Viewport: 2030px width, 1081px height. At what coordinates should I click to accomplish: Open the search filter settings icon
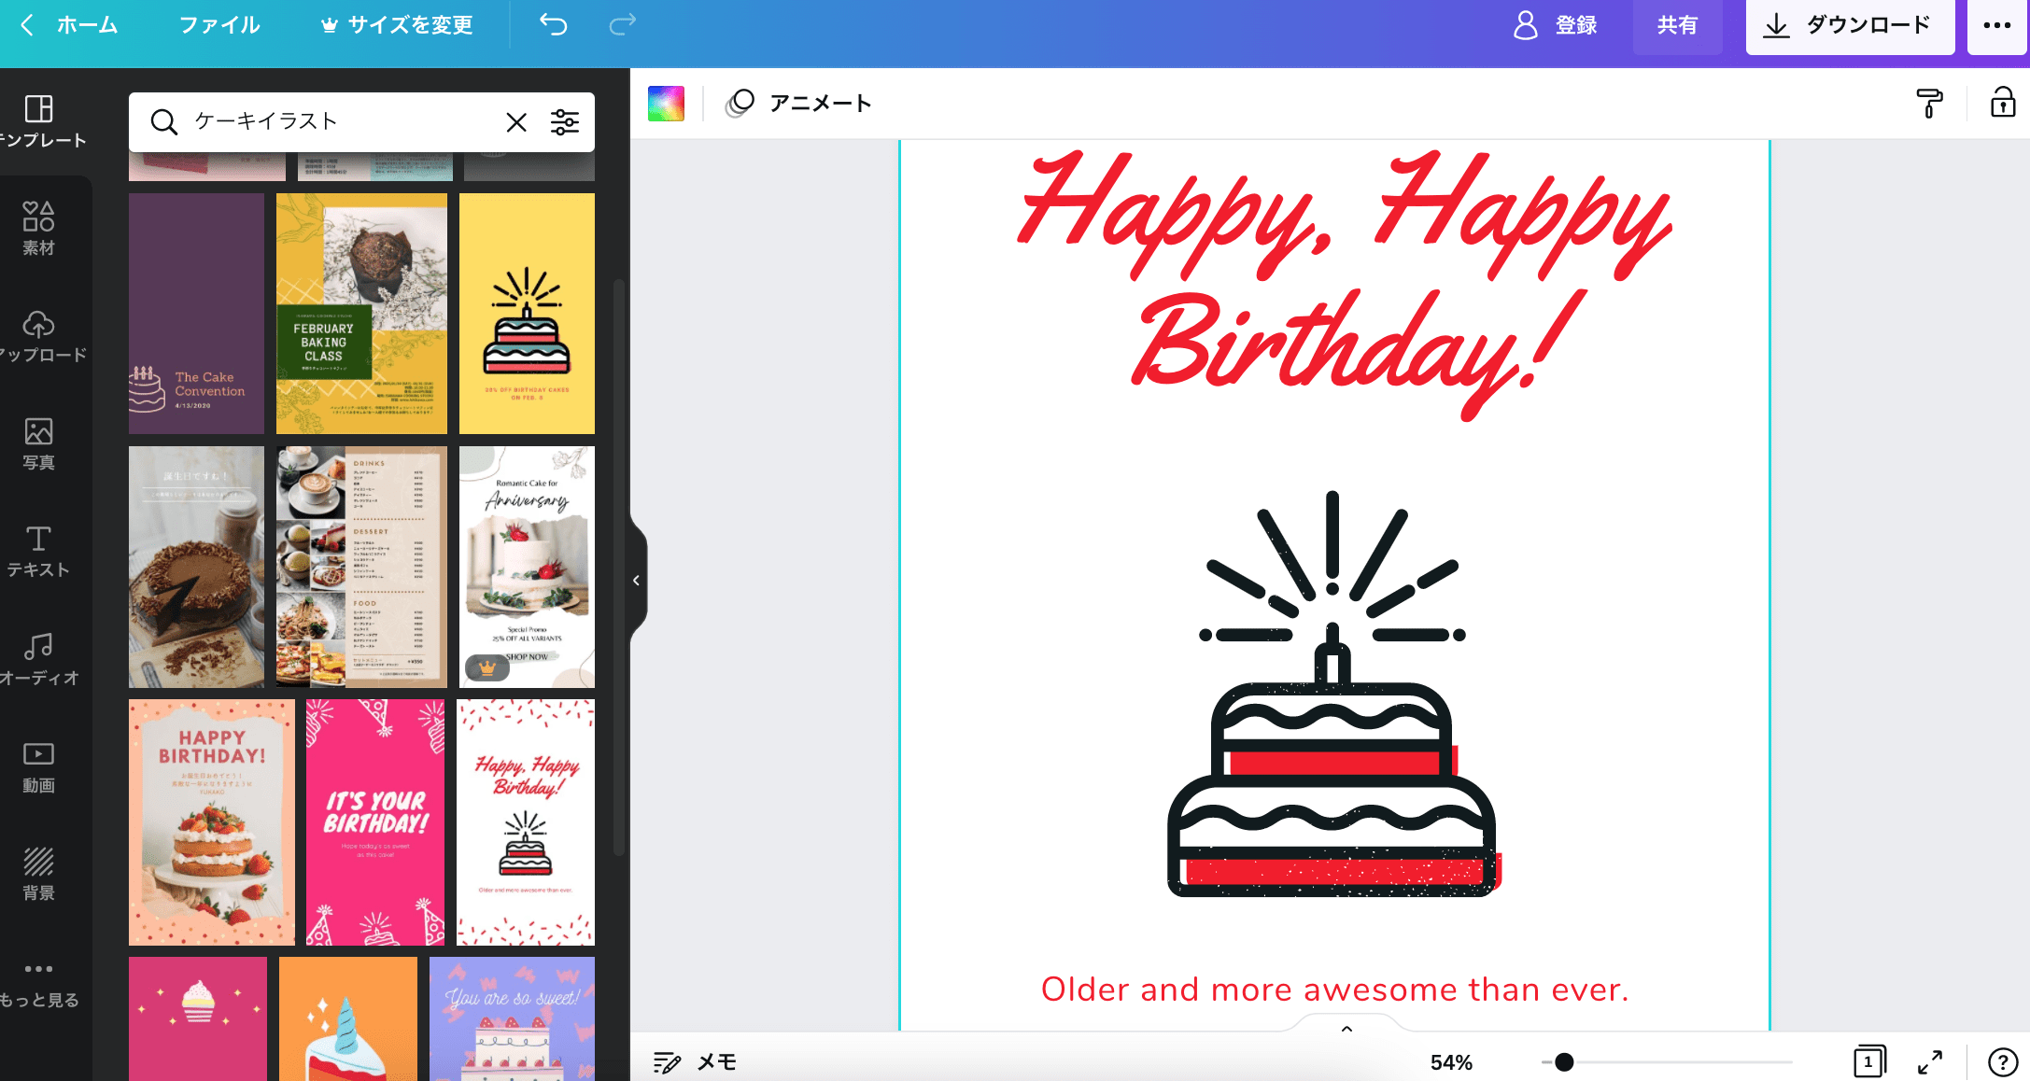coord(565,121)
